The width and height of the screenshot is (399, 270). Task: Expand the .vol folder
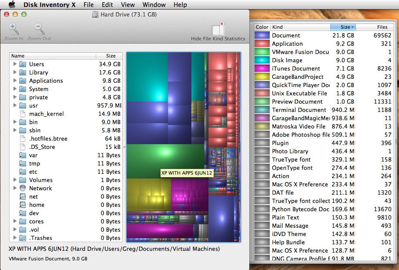(x=15, y=229)
